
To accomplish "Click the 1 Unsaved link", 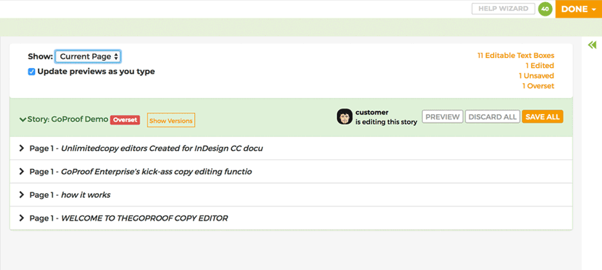I will coord(536,76).
